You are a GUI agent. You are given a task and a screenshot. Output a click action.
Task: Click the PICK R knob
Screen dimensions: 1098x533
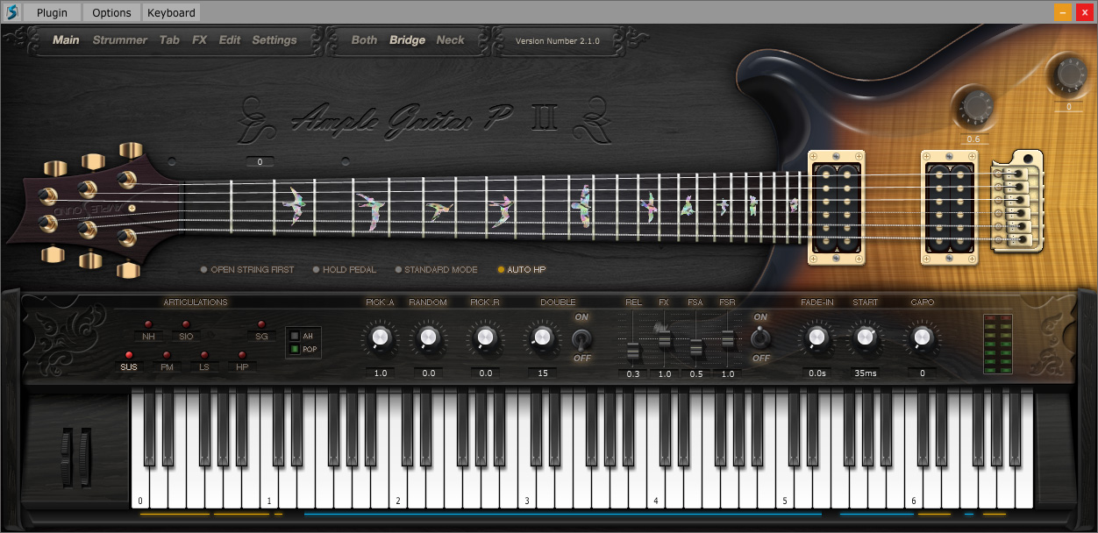484,338
